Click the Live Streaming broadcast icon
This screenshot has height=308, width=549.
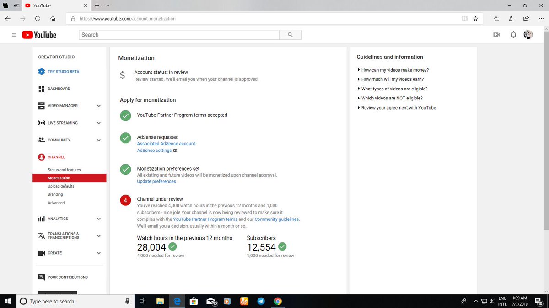click(42, 123)
